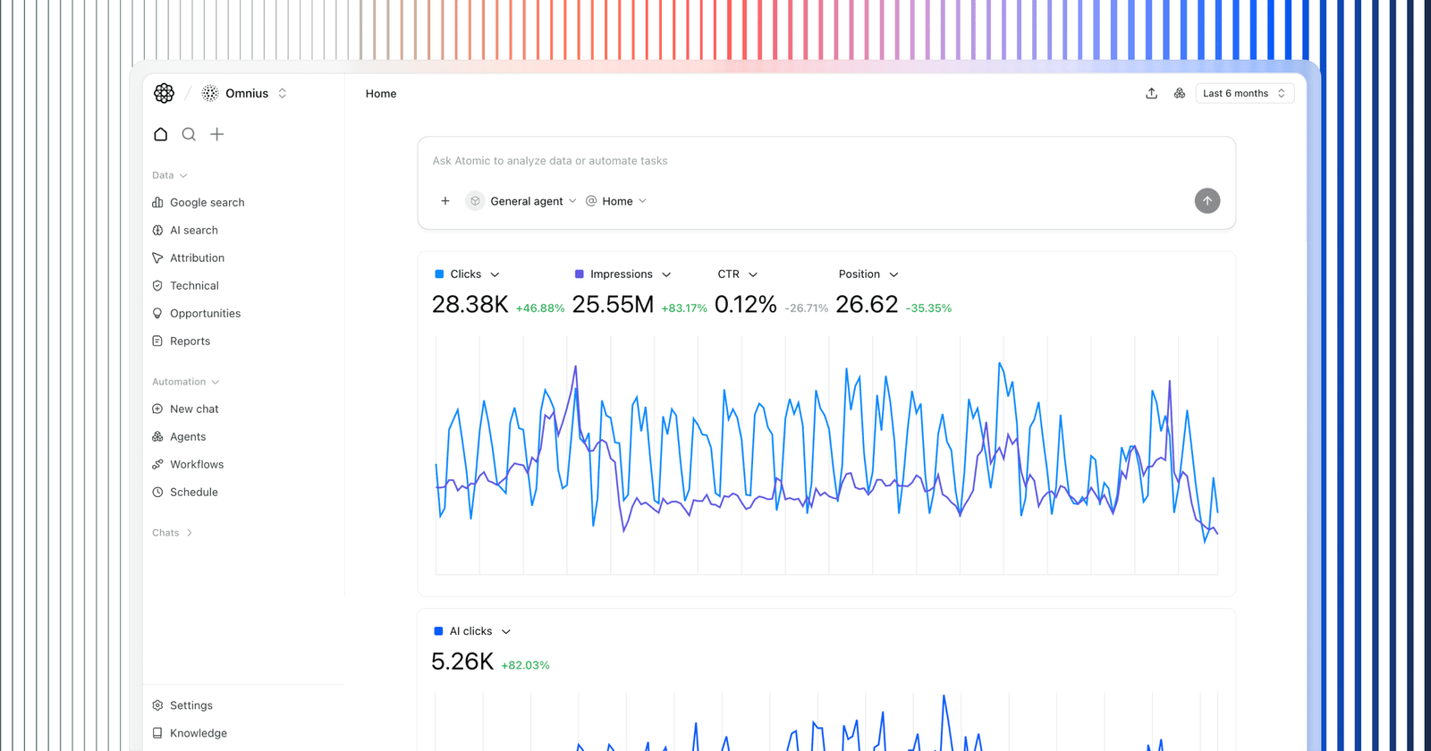Click the 26.62 position value
1431x751 pixels.
(867, 305)
